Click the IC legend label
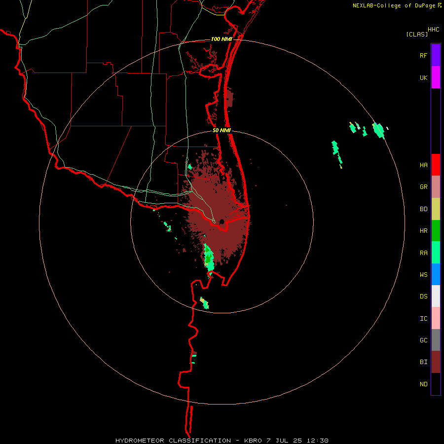 click(423, 319)
